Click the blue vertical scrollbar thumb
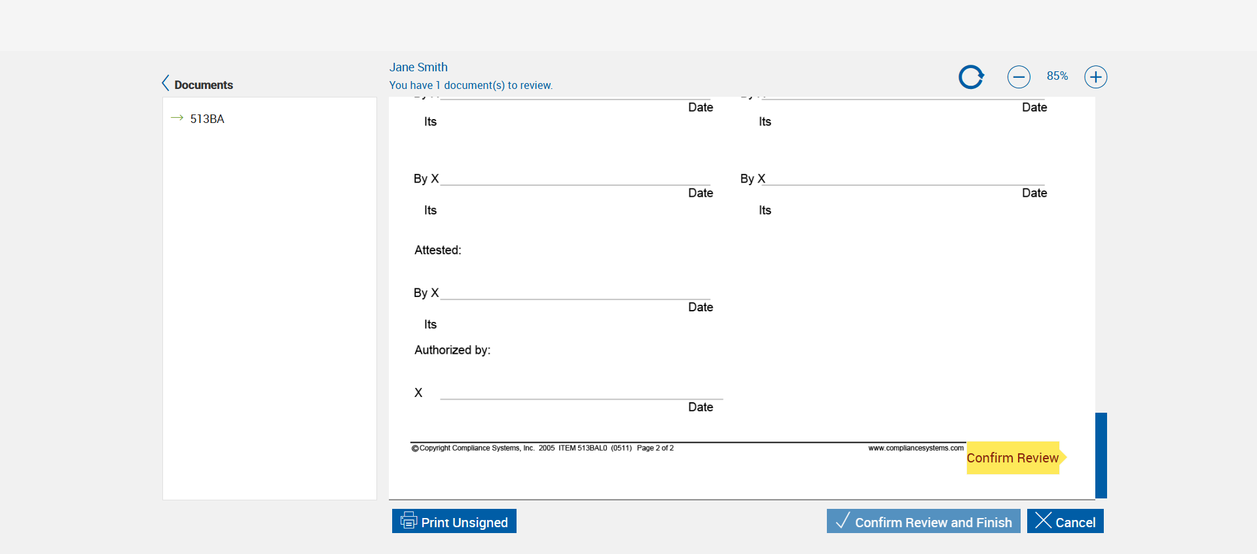The width and height of the screenshot is (1257, 554). (1101, 455)
